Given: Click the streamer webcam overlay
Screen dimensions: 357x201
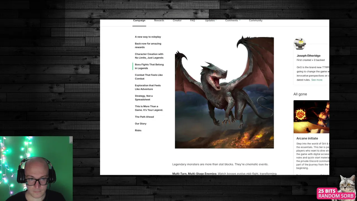Looking at the screenshot, I should 36,169.
